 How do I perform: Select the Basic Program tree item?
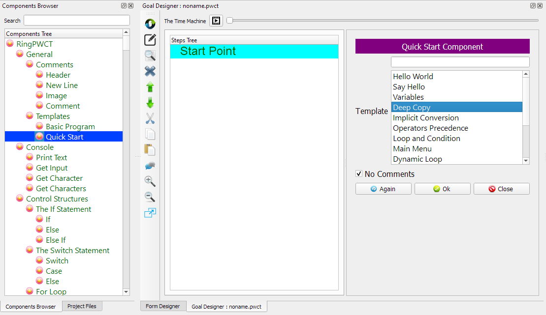[70, 126]
